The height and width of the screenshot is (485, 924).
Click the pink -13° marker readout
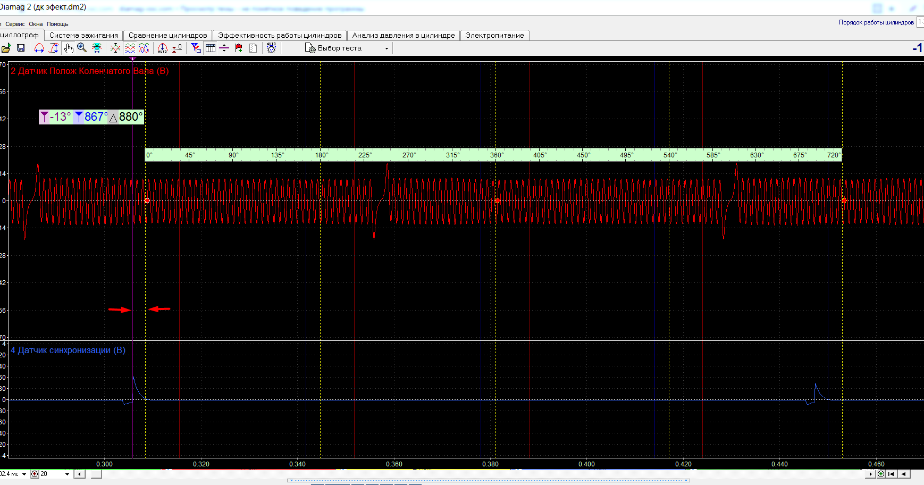point(55,117)
